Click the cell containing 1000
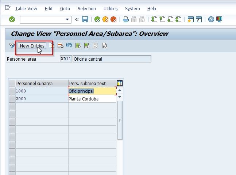Viewport: 236px width, 175px height. (42, 91)
